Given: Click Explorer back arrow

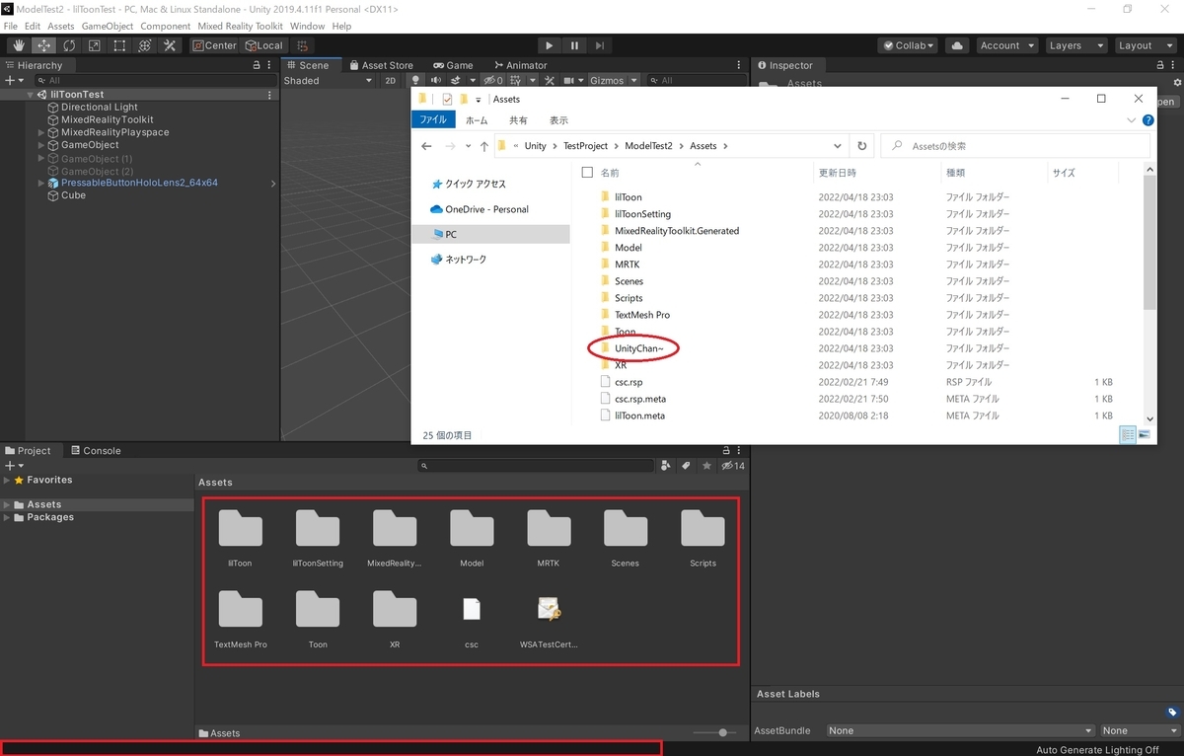Looking at the screenshot, I should coord(426,146).
